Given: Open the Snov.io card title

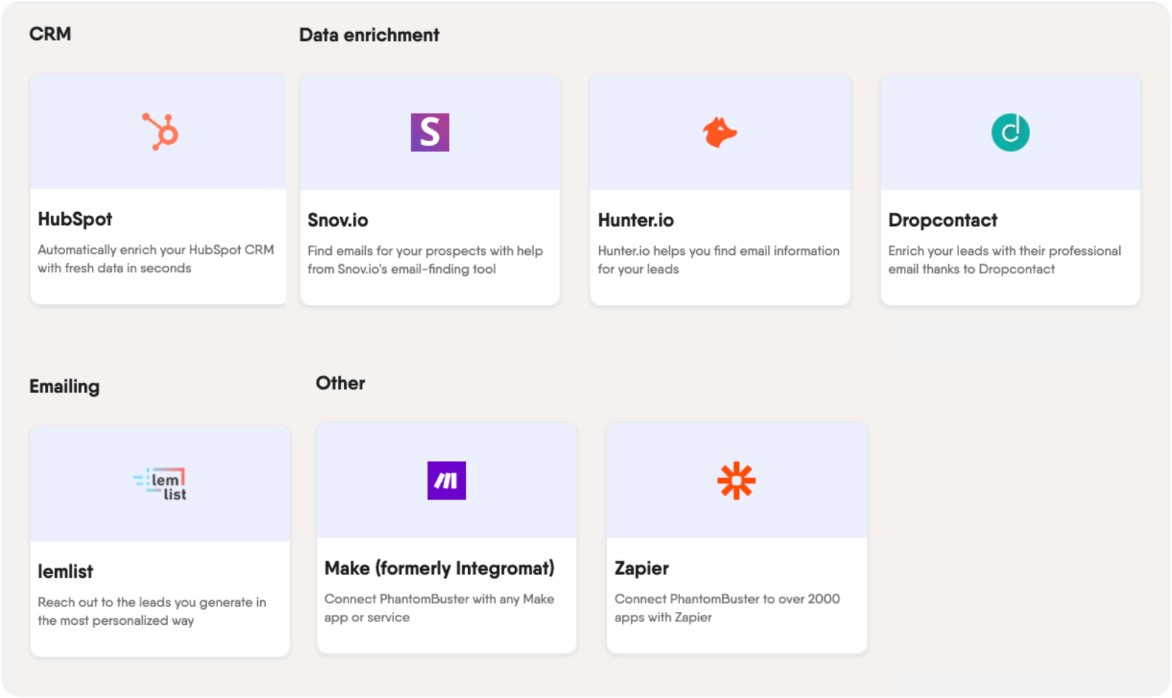Looking at the screenshot, I should click(x=338, y=220).
